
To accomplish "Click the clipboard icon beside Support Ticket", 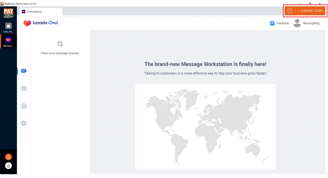I will click(x=290, y=11).
